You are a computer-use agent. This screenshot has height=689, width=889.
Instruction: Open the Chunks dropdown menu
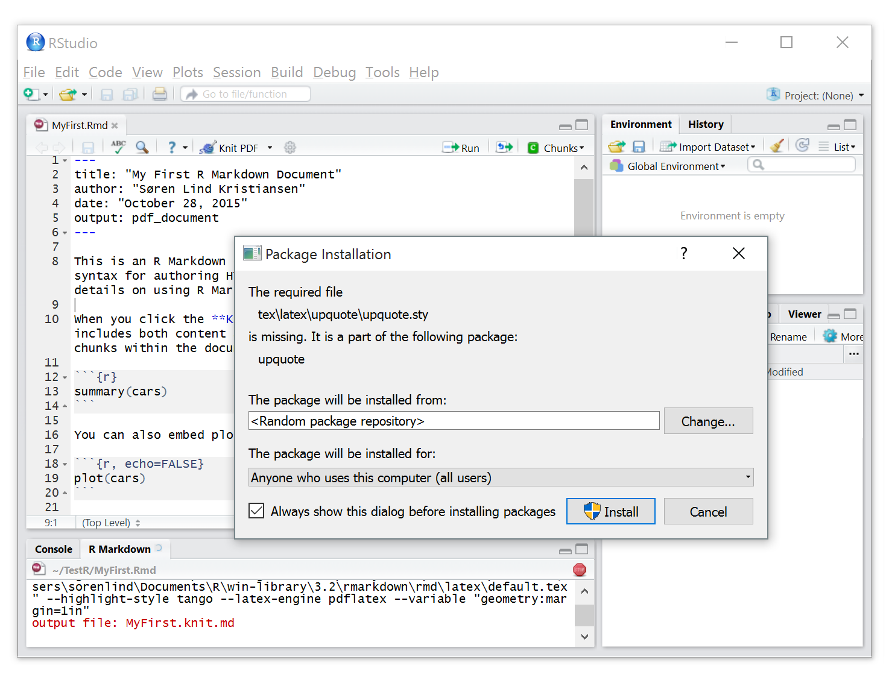tap(562, 147)
